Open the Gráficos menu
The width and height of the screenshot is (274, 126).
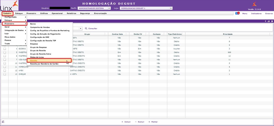(44, 13)
